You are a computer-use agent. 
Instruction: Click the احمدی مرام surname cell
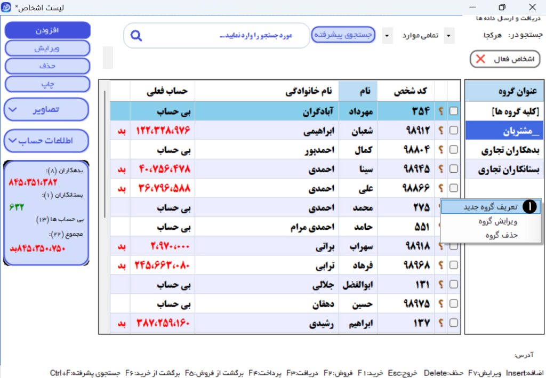267,227
